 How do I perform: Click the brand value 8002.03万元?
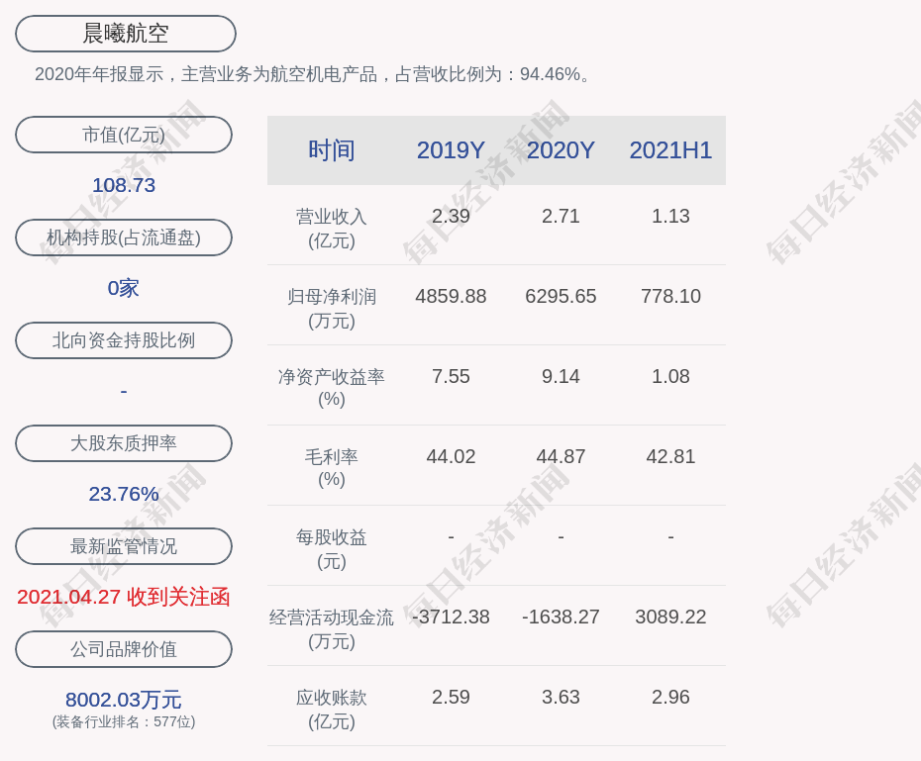pyautogui.click(x=124, y=700)
